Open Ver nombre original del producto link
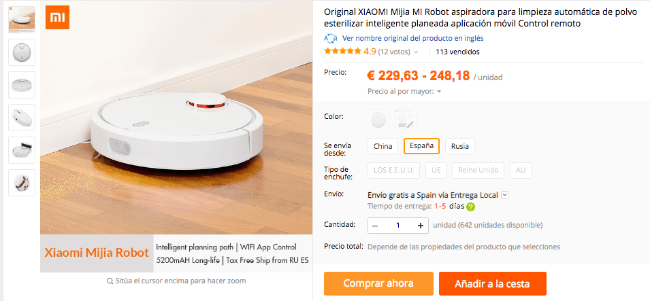 [x=413, y=38]
